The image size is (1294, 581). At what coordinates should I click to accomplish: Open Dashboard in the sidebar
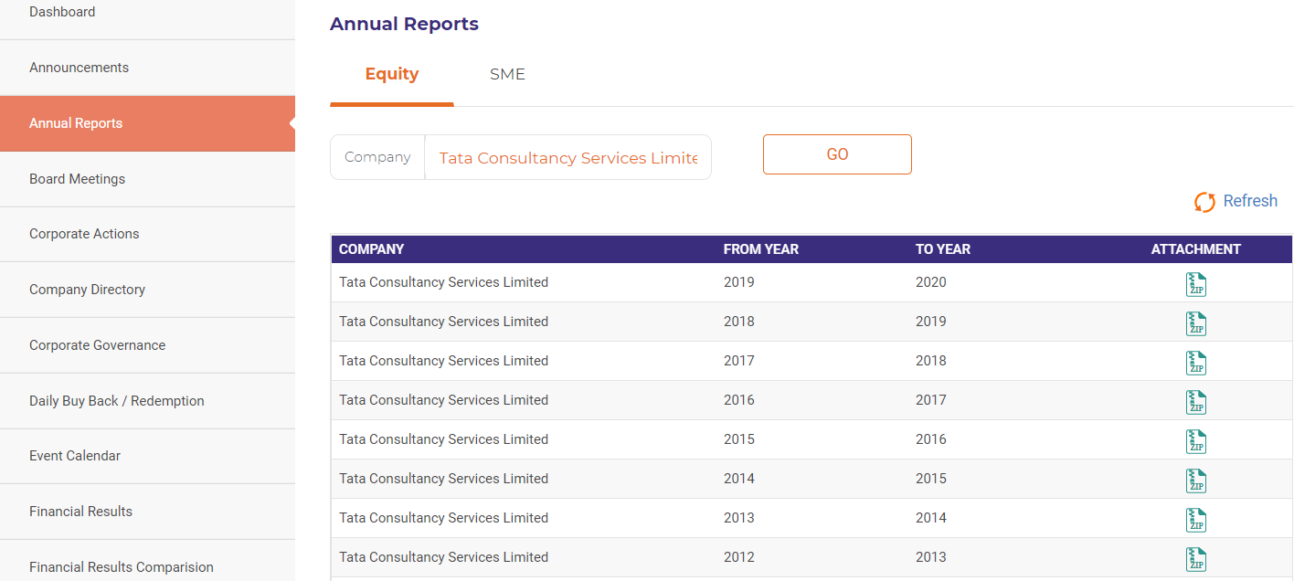coord(147,13)
